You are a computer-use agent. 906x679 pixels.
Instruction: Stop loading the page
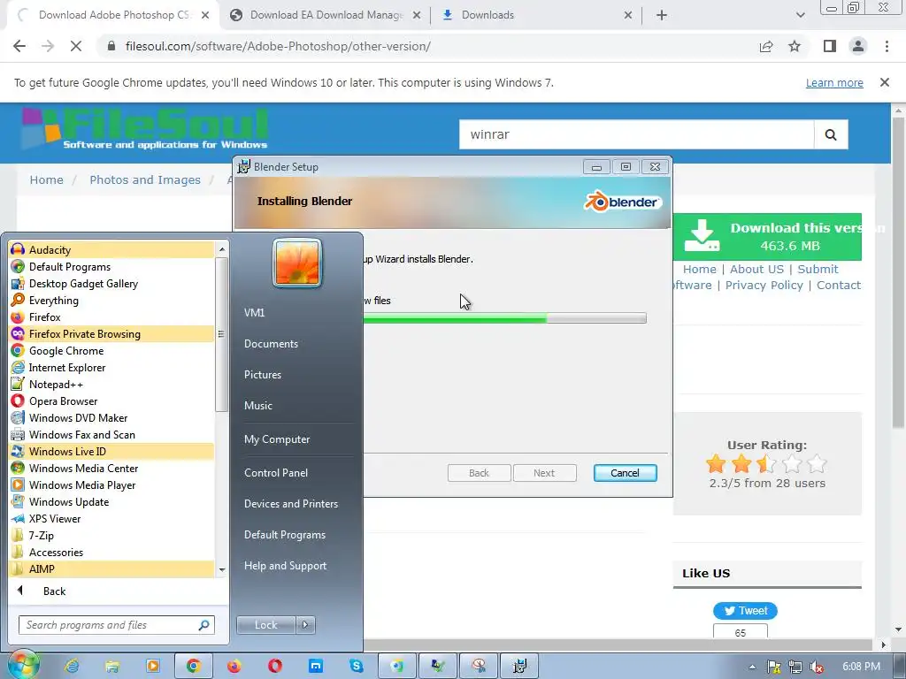[x=76, y=46]
